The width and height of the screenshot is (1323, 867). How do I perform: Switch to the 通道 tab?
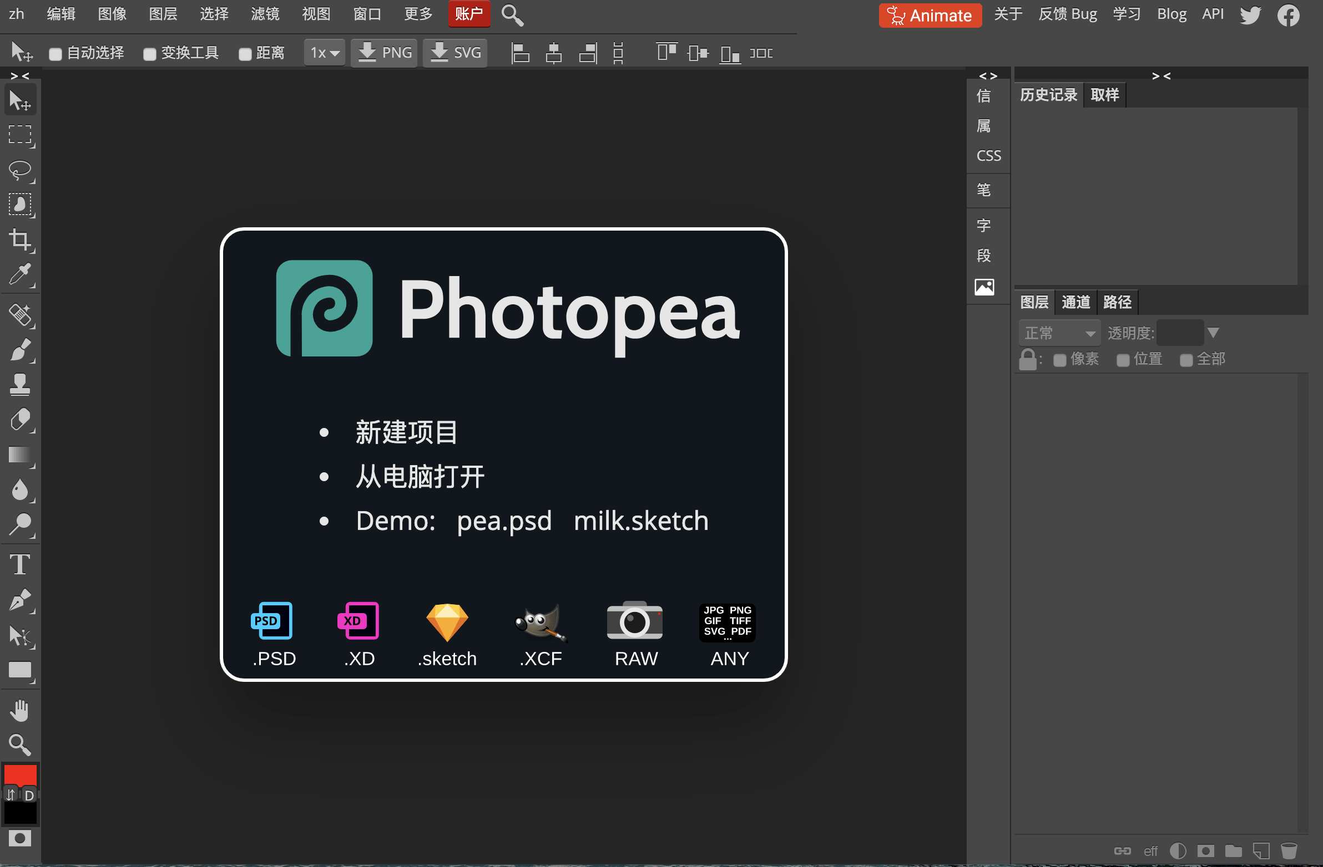click(1075, 302)
